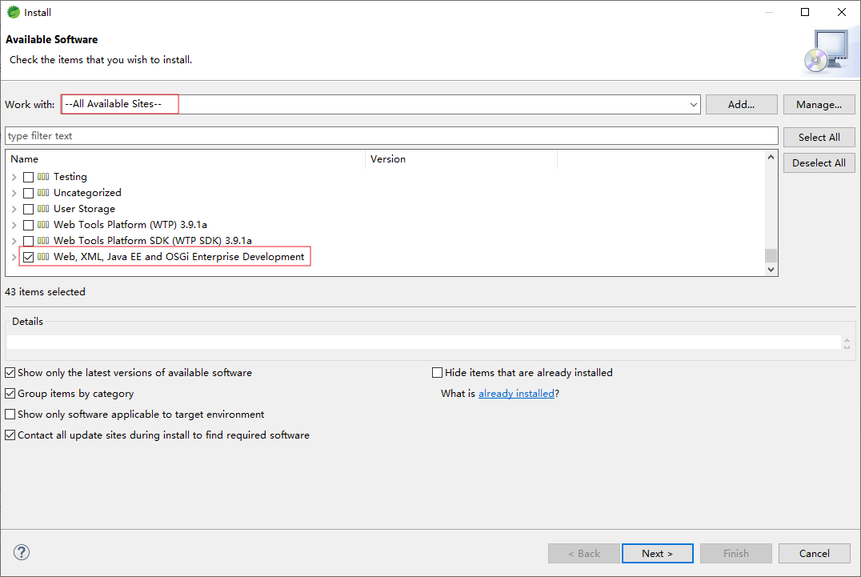
Task: Select the Uncategorized tree item
Action: tap(87, 193)
